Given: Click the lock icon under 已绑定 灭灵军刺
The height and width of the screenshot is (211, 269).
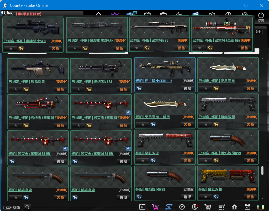Looking at the screenshot, I should coord(216,88).
